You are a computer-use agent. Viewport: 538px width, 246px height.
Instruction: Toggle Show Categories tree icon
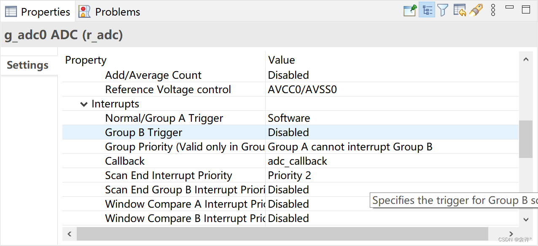(x=427, y=10)
